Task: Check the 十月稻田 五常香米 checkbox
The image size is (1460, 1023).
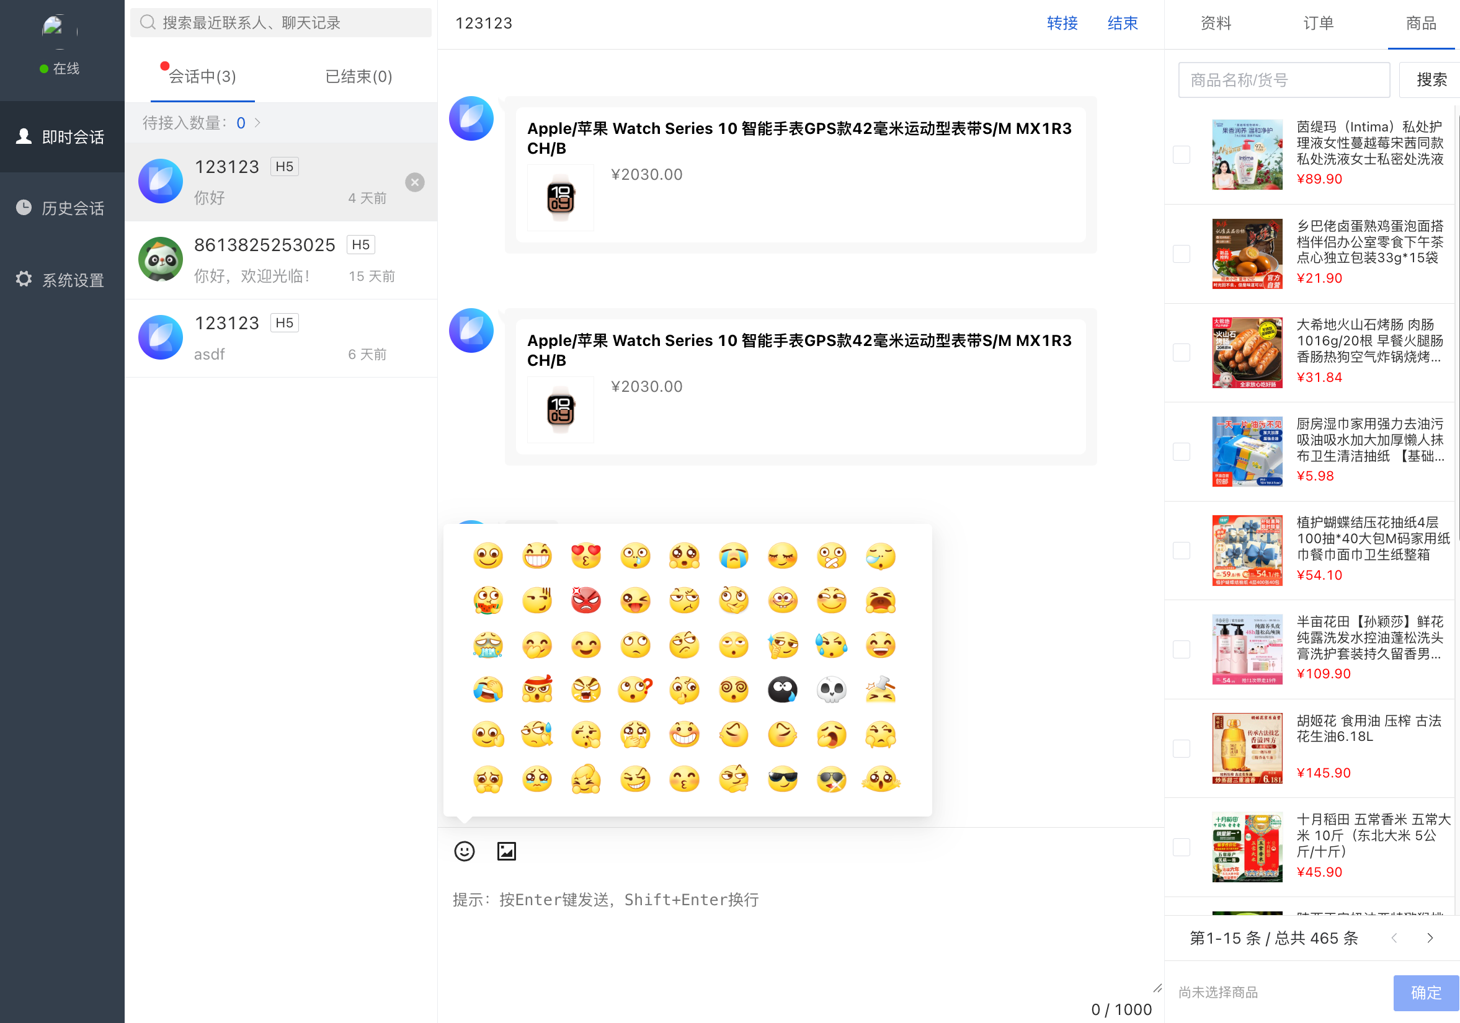Action: coord(1181,847)
